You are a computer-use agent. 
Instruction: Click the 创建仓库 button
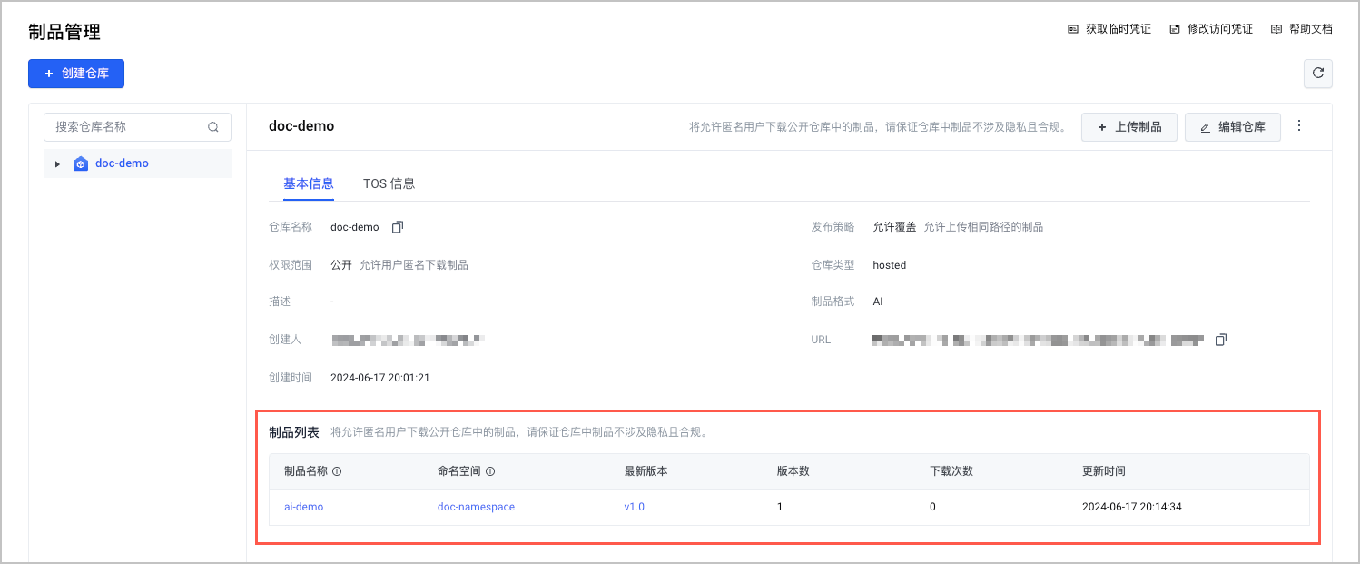tap(76, 74)
